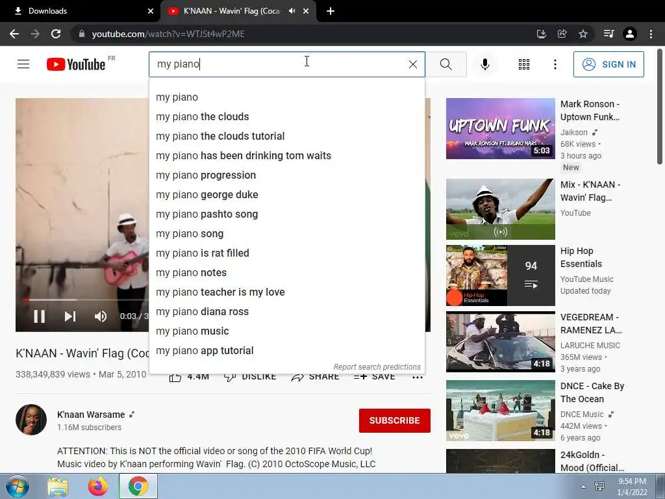Screen dimensions: 665x499
Task: Launch Firefox from taskbar
Action: coord(98,486)
